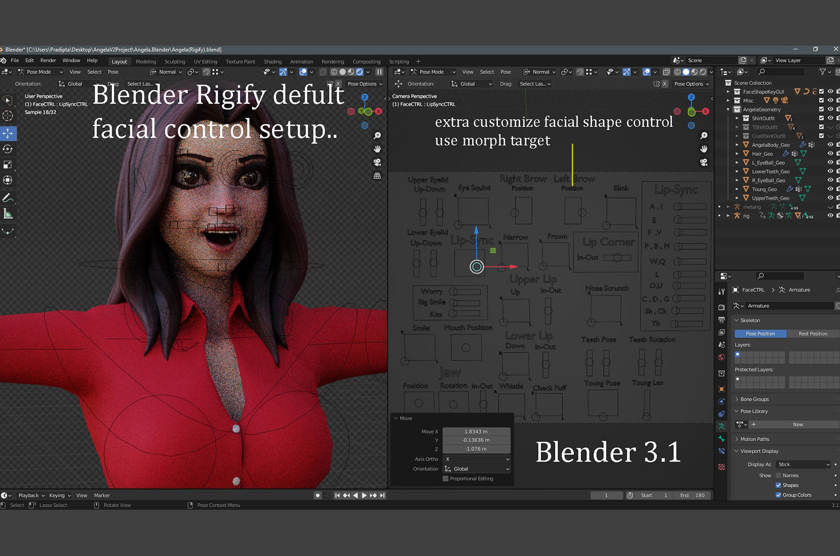Click the Pose Position button
The width and height of the screenshot is (840, 556).
(x=760, y=334)
